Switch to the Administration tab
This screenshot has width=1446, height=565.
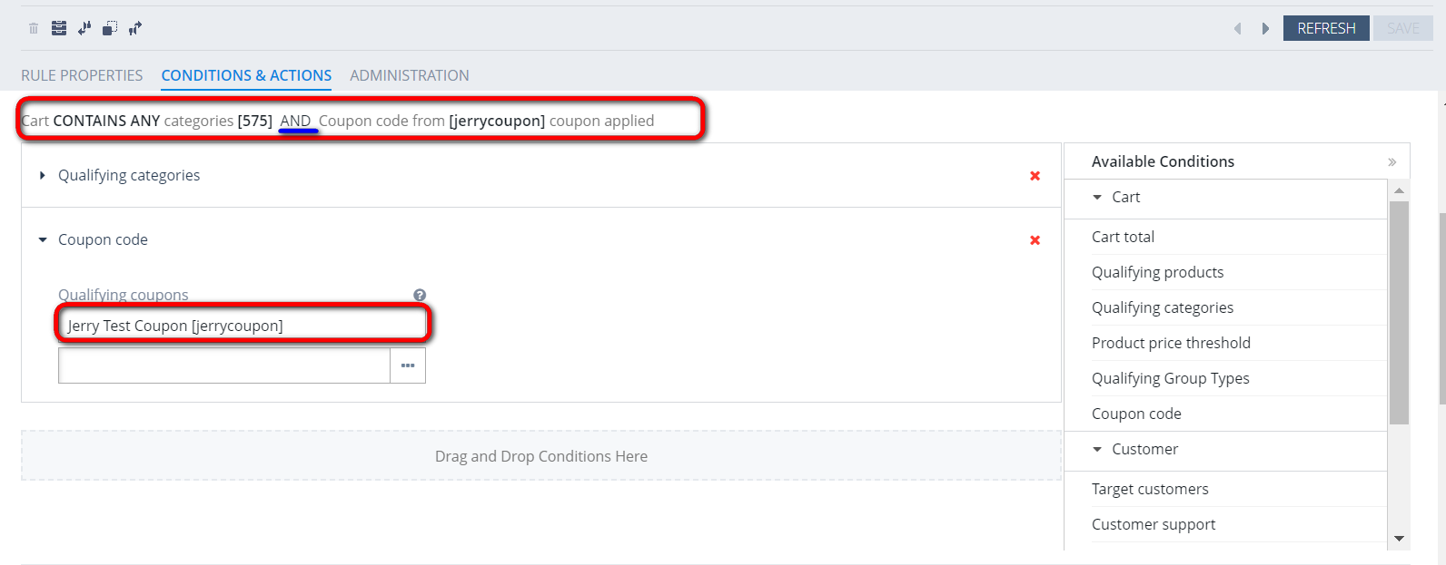[x=410, y=75]
